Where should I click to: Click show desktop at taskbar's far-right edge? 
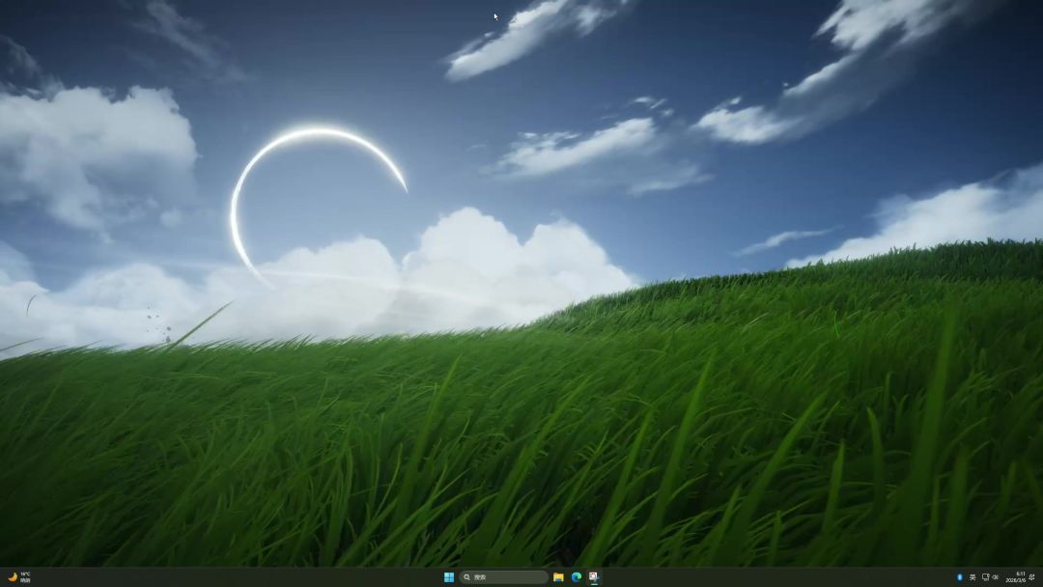pyautogui.click(x=1041, y=577)
